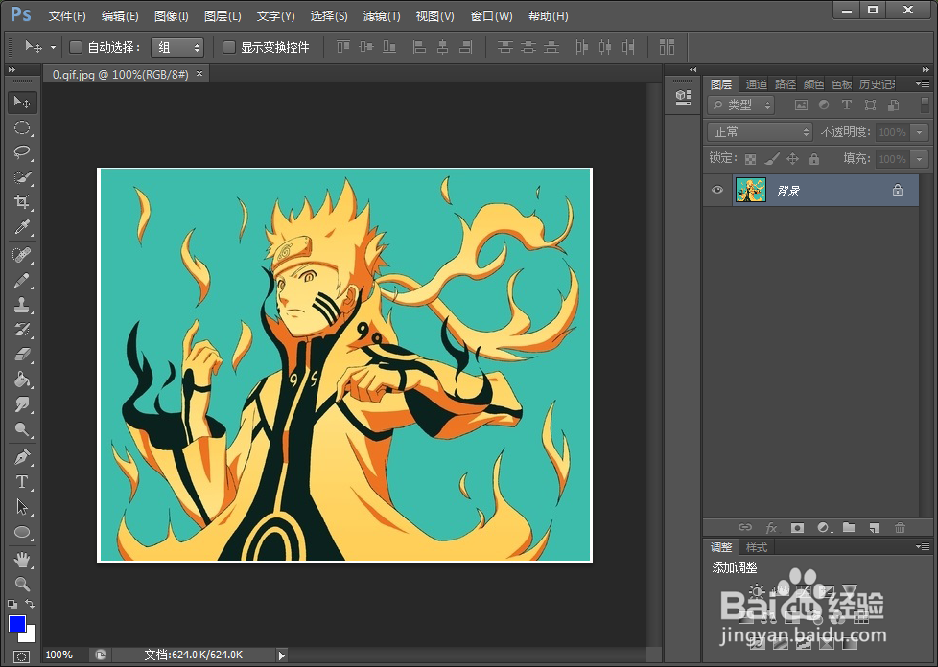Toggle pixel layer filter
Viewport: 938px width, 667px height.
pyautogui.click(x=801, y=105)
